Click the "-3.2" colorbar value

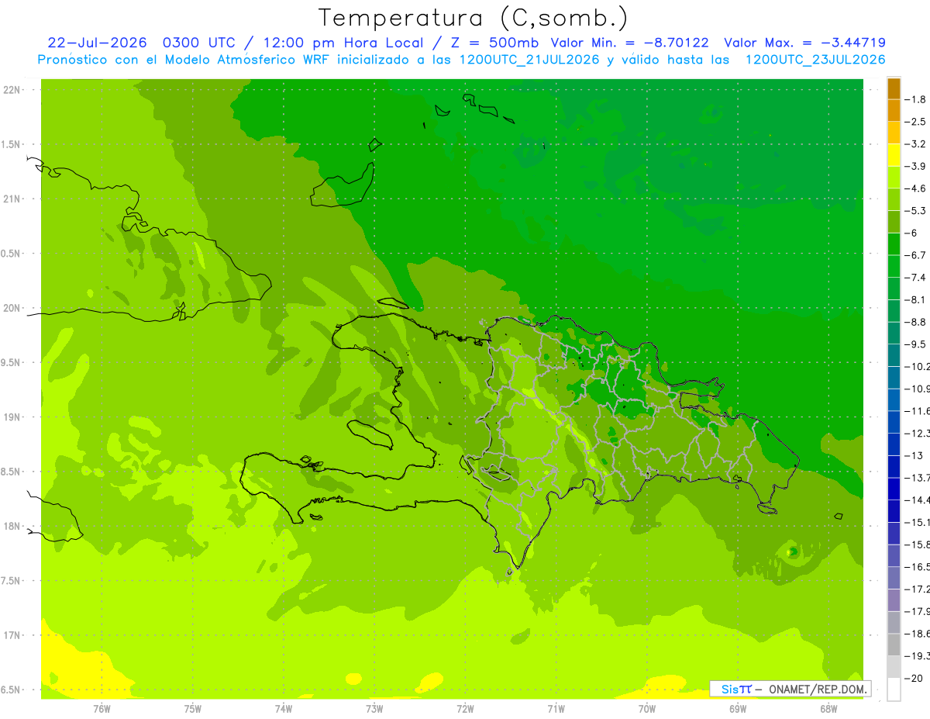coord(915,144)
